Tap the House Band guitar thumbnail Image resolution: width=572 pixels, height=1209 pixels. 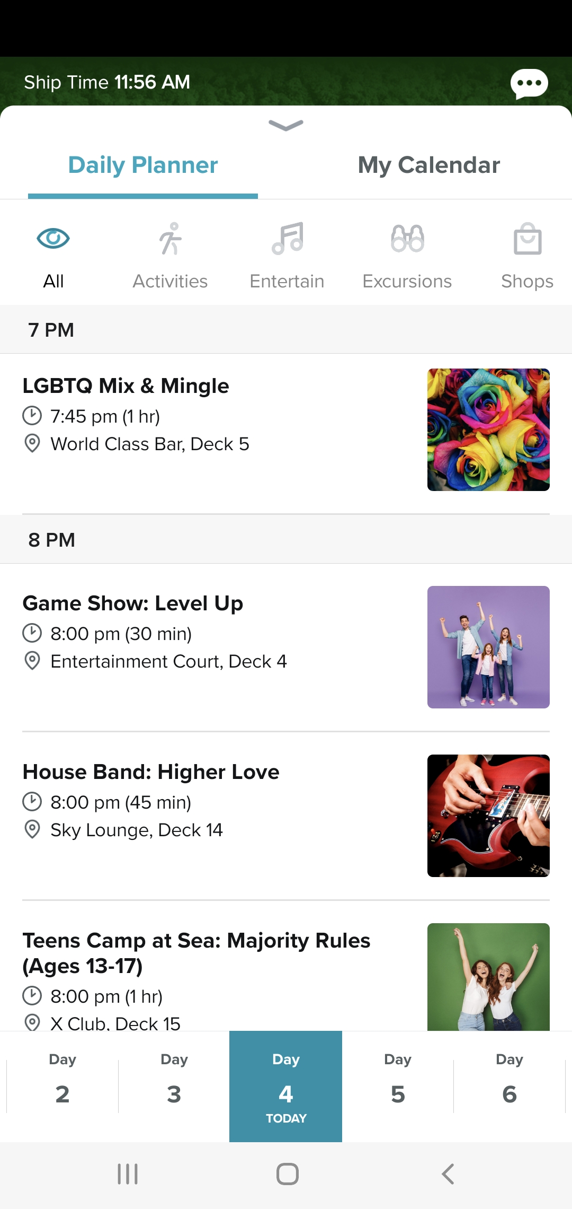tap(488, 816)
